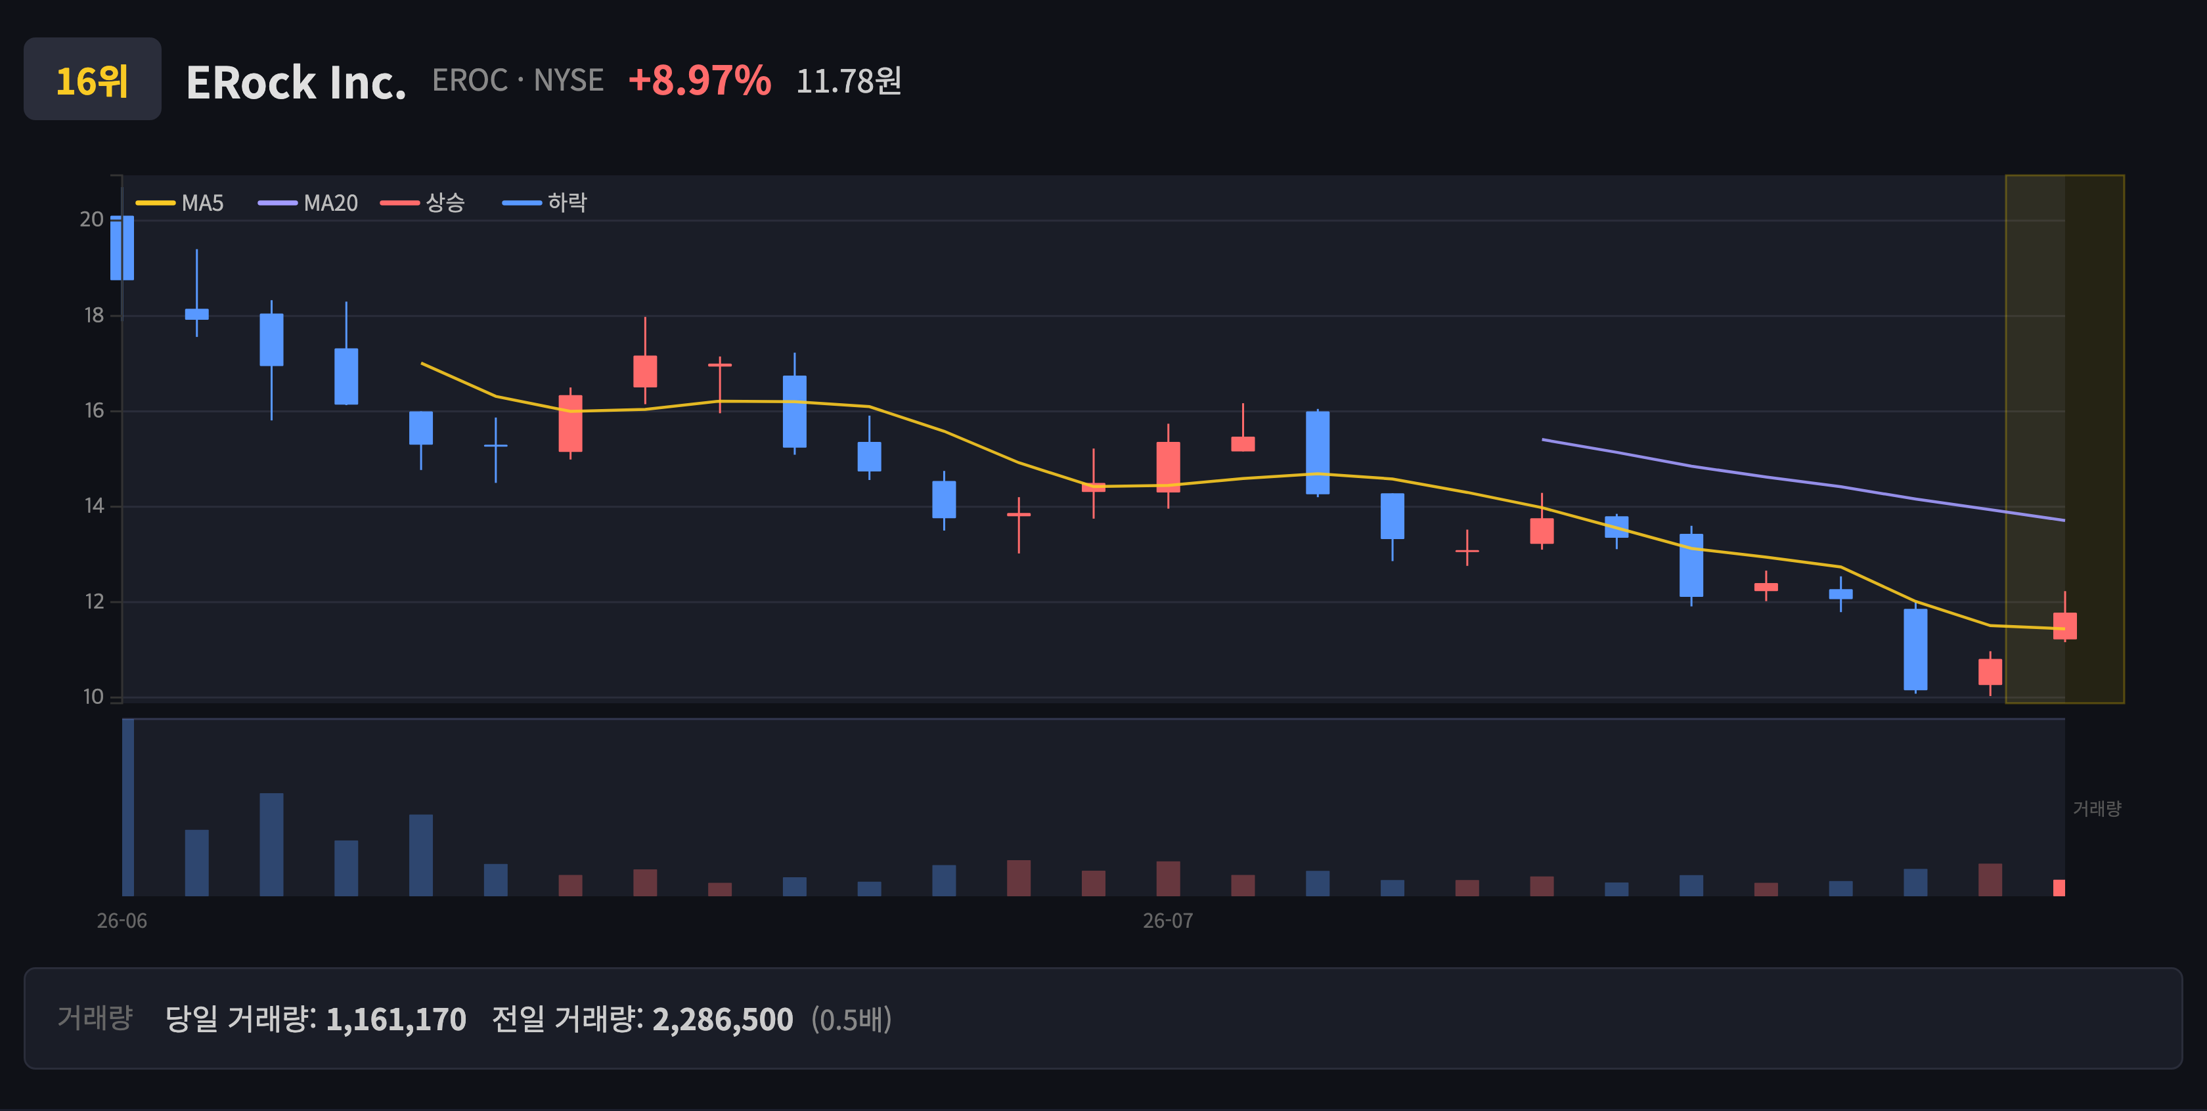Toggle the 상승 legend entry

point(423,203)
